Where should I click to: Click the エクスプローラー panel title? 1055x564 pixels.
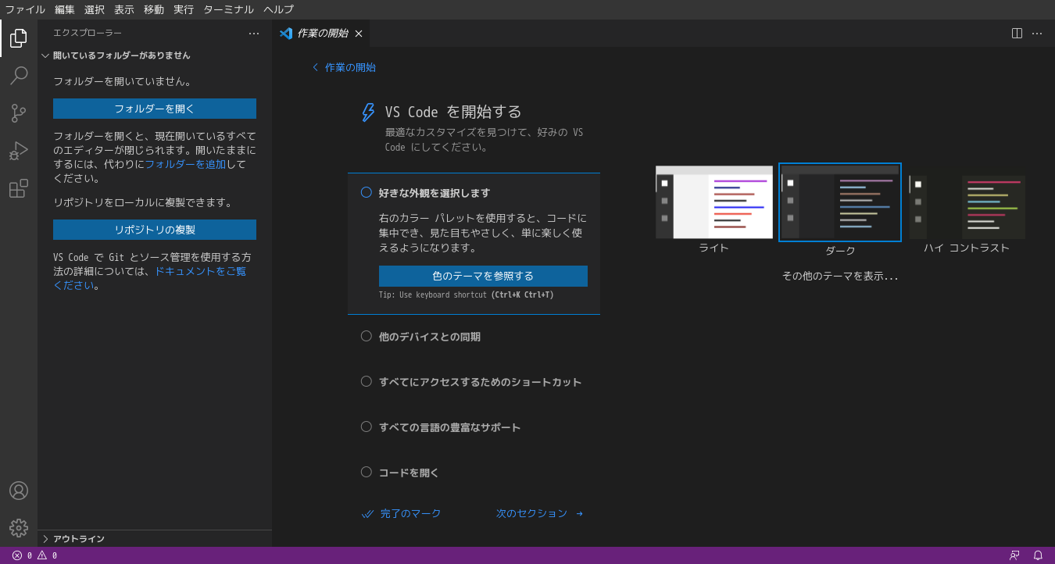88,34
